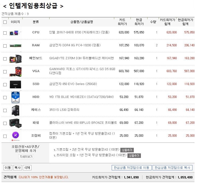
Task: Open GAINWARD 지포스 GTX1070 product link
Action: point(82,71)
